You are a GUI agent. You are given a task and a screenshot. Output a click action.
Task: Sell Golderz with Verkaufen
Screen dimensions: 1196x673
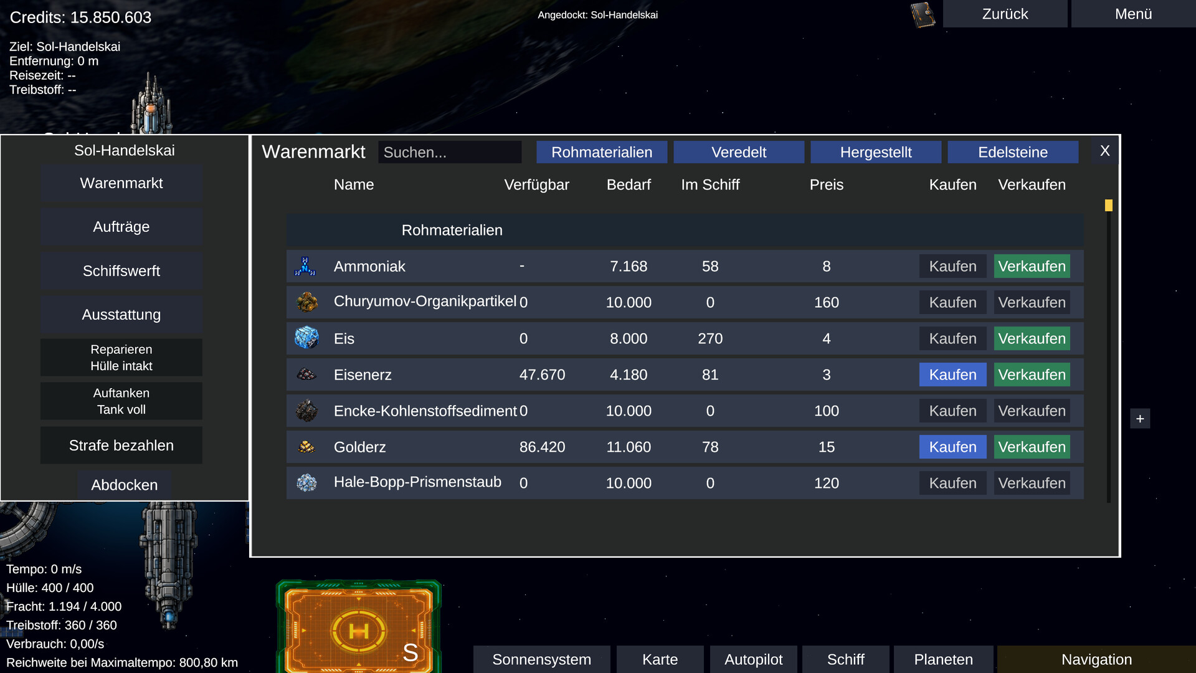coord(1032,447)
